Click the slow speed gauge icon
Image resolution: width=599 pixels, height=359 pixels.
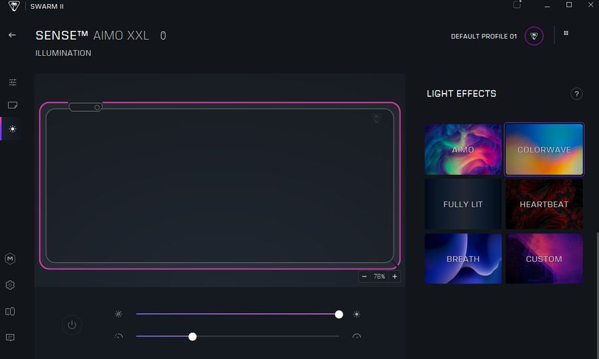coord(118,336)
